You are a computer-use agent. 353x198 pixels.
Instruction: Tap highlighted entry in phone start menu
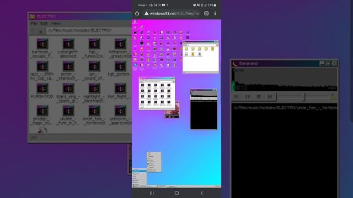pos(140,171)
